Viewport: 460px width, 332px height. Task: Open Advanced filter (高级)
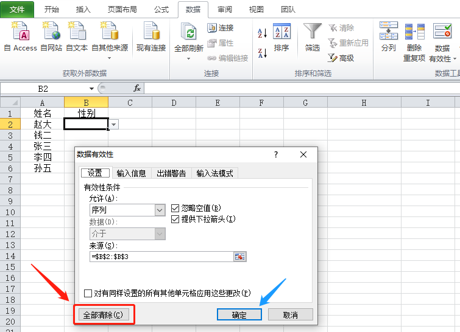click(341, 58)
